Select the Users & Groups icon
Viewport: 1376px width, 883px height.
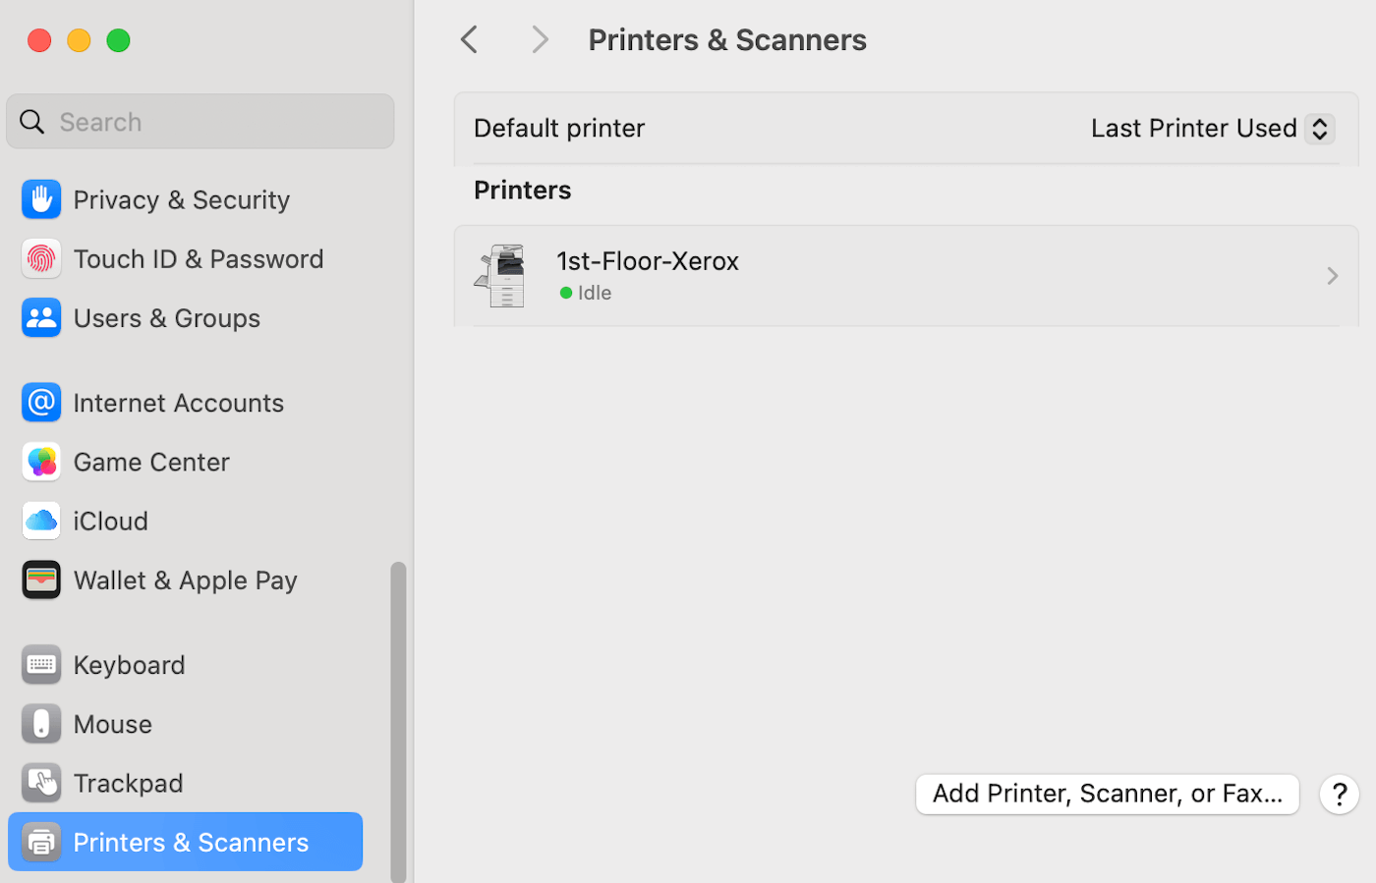click(41, 318)
